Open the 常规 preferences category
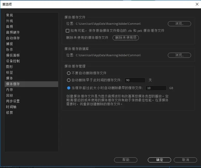 click(31, 15)
